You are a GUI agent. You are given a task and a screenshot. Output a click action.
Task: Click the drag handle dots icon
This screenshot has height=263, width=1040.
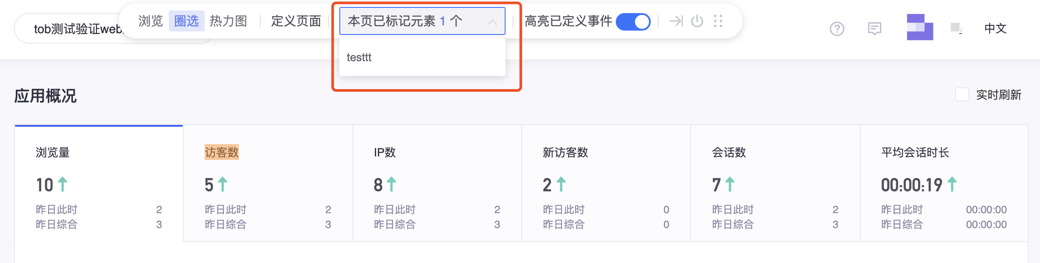718,21
